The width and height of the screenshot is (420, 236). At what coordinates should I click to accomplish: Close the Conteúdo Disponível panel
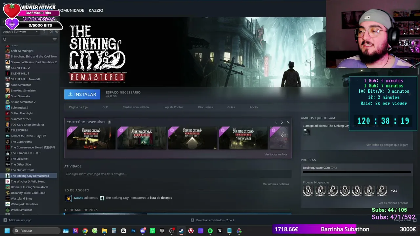(x=288, y=122)
